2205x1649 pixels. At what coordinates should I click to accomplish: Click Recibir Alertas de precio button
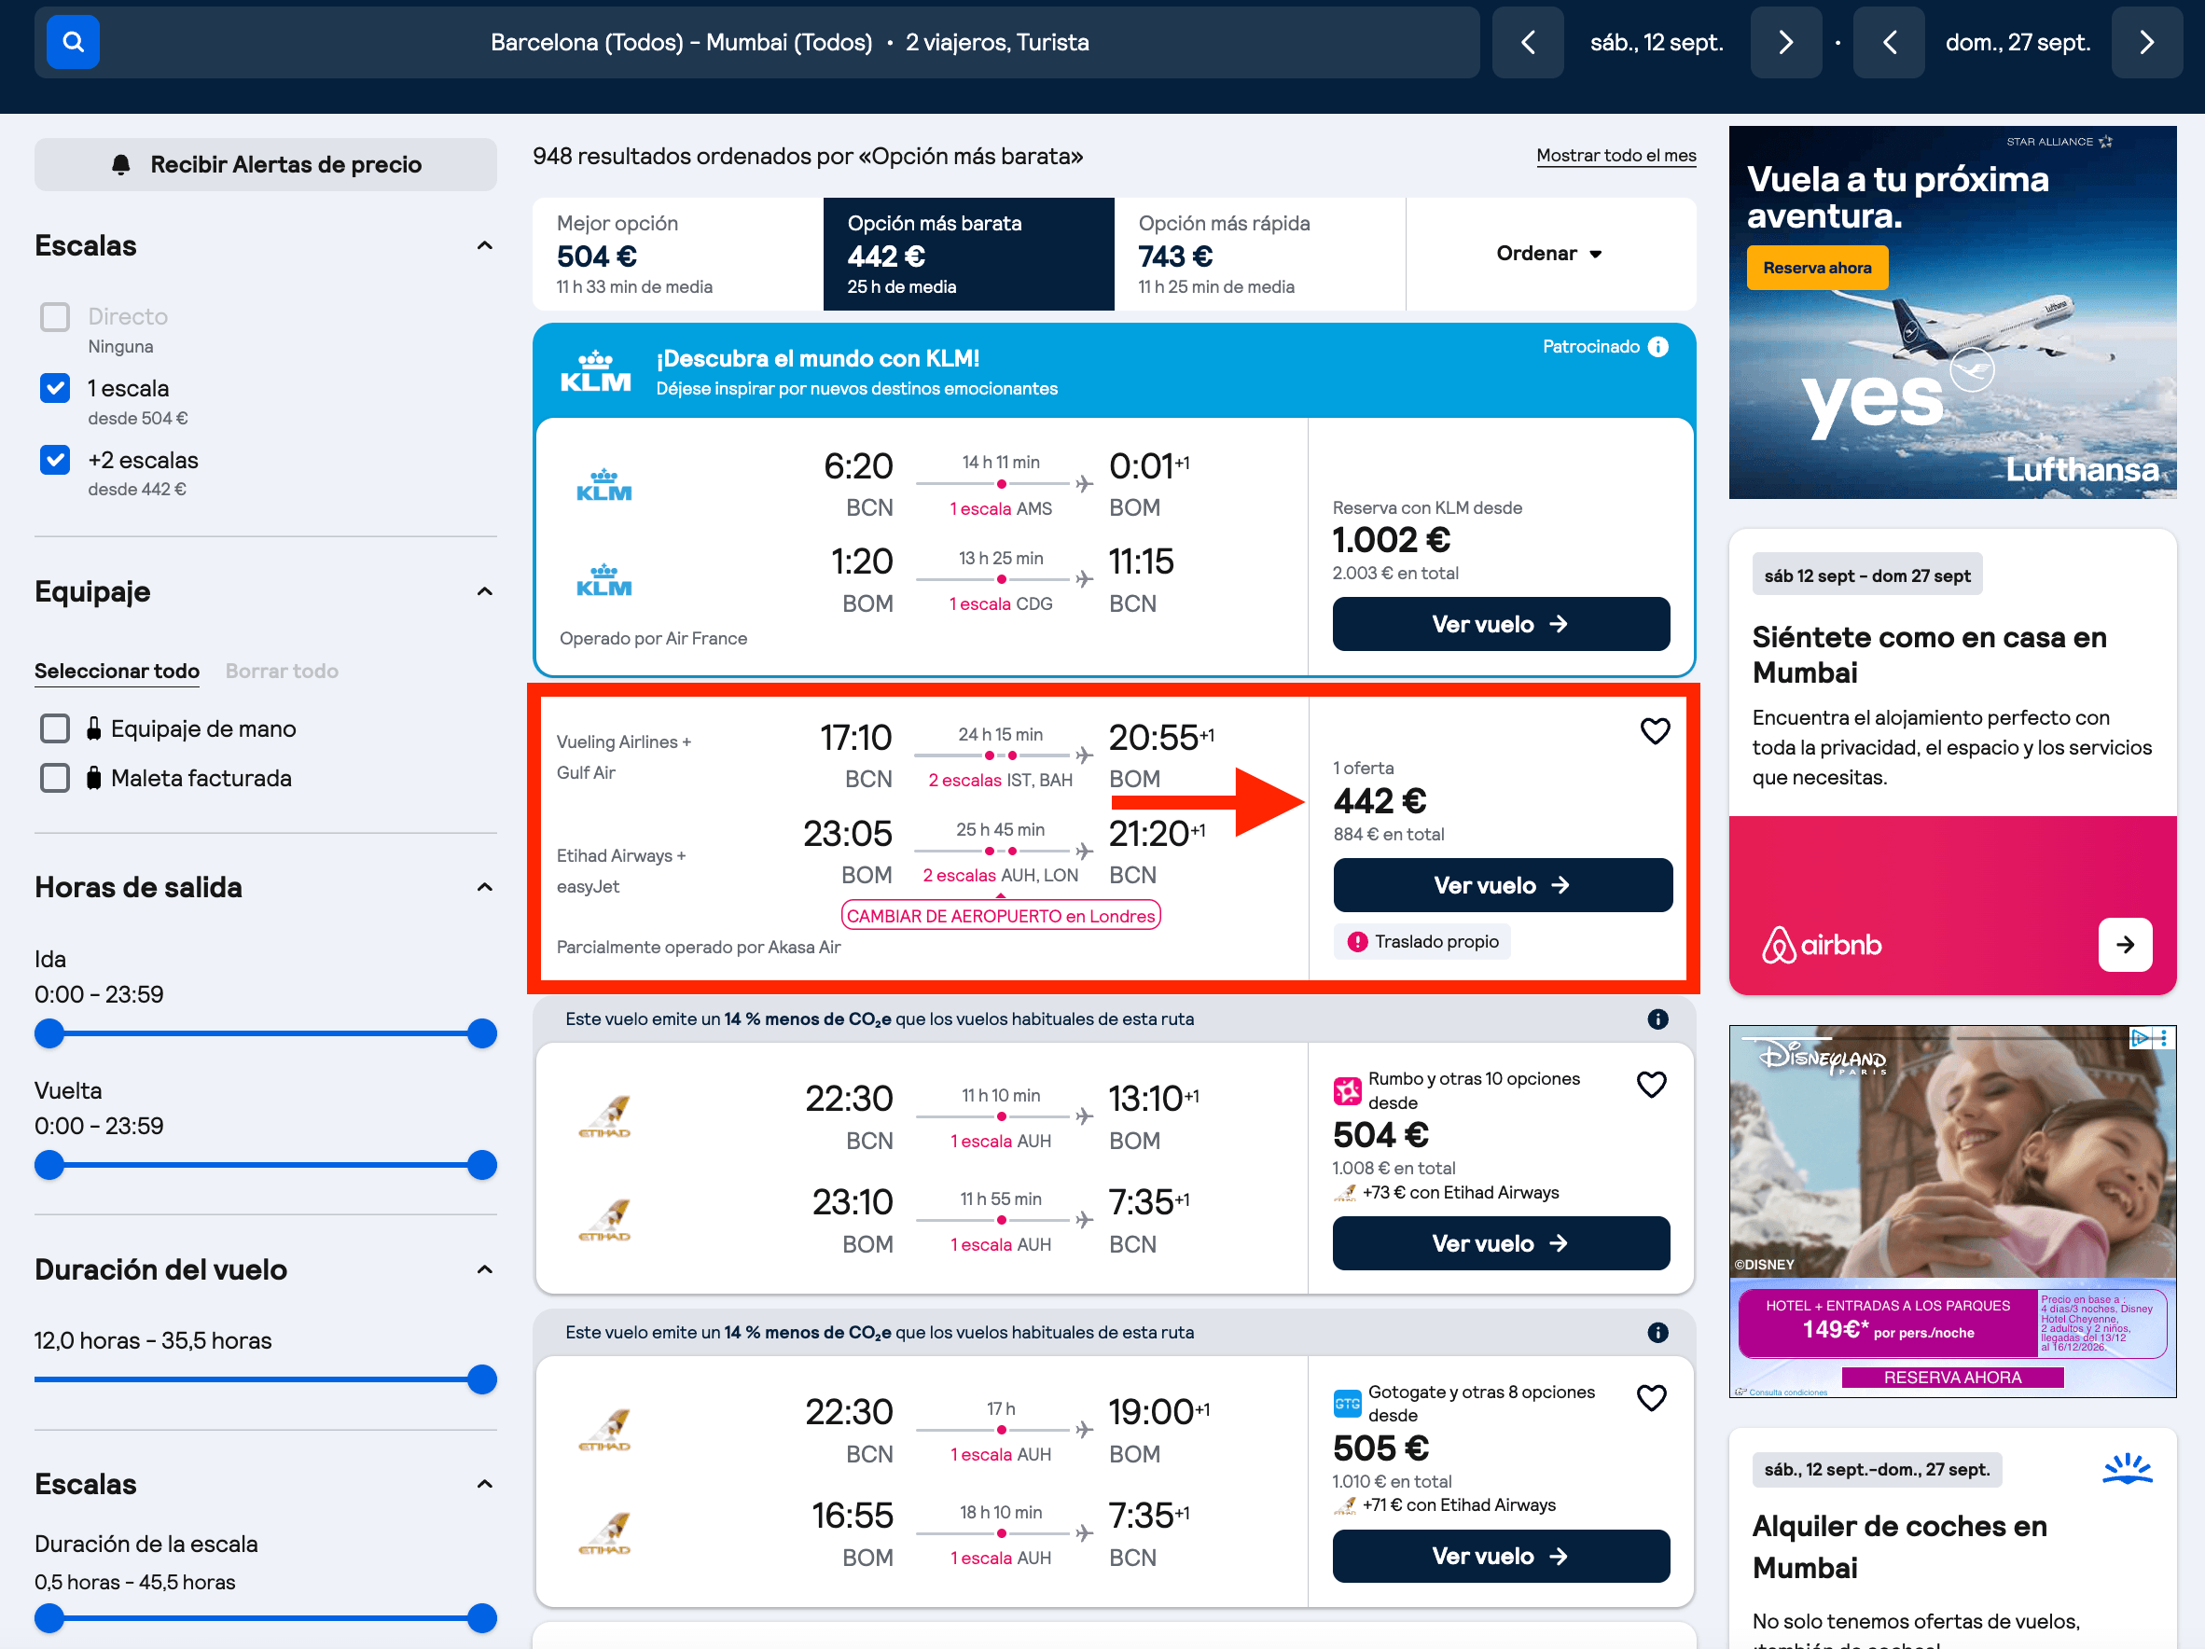pyautogui.click(x=265, y=164)
